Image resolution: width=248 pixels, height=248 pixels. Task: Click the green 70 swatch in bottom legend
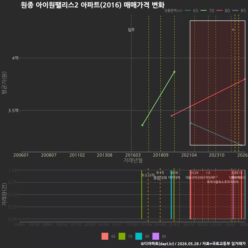click(x=122, y=236)
